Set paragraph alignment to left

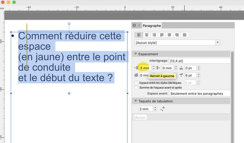(139, 35)
